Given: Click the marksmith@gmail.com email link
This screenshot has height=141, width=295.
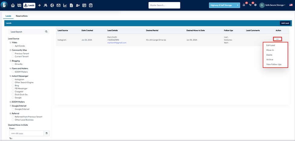Looking at the screenshot, I should tap(117, 43).
